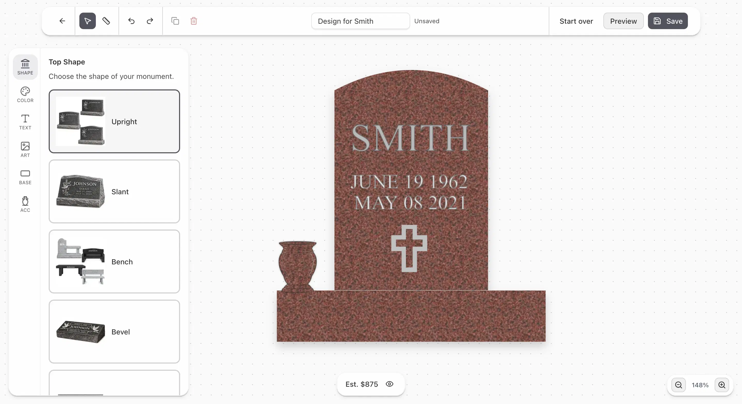Click the Start over button

(x=576, y=21)
